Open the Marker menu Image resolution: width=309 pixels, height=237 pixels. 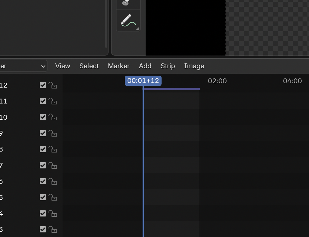click(x=119, y=66)
